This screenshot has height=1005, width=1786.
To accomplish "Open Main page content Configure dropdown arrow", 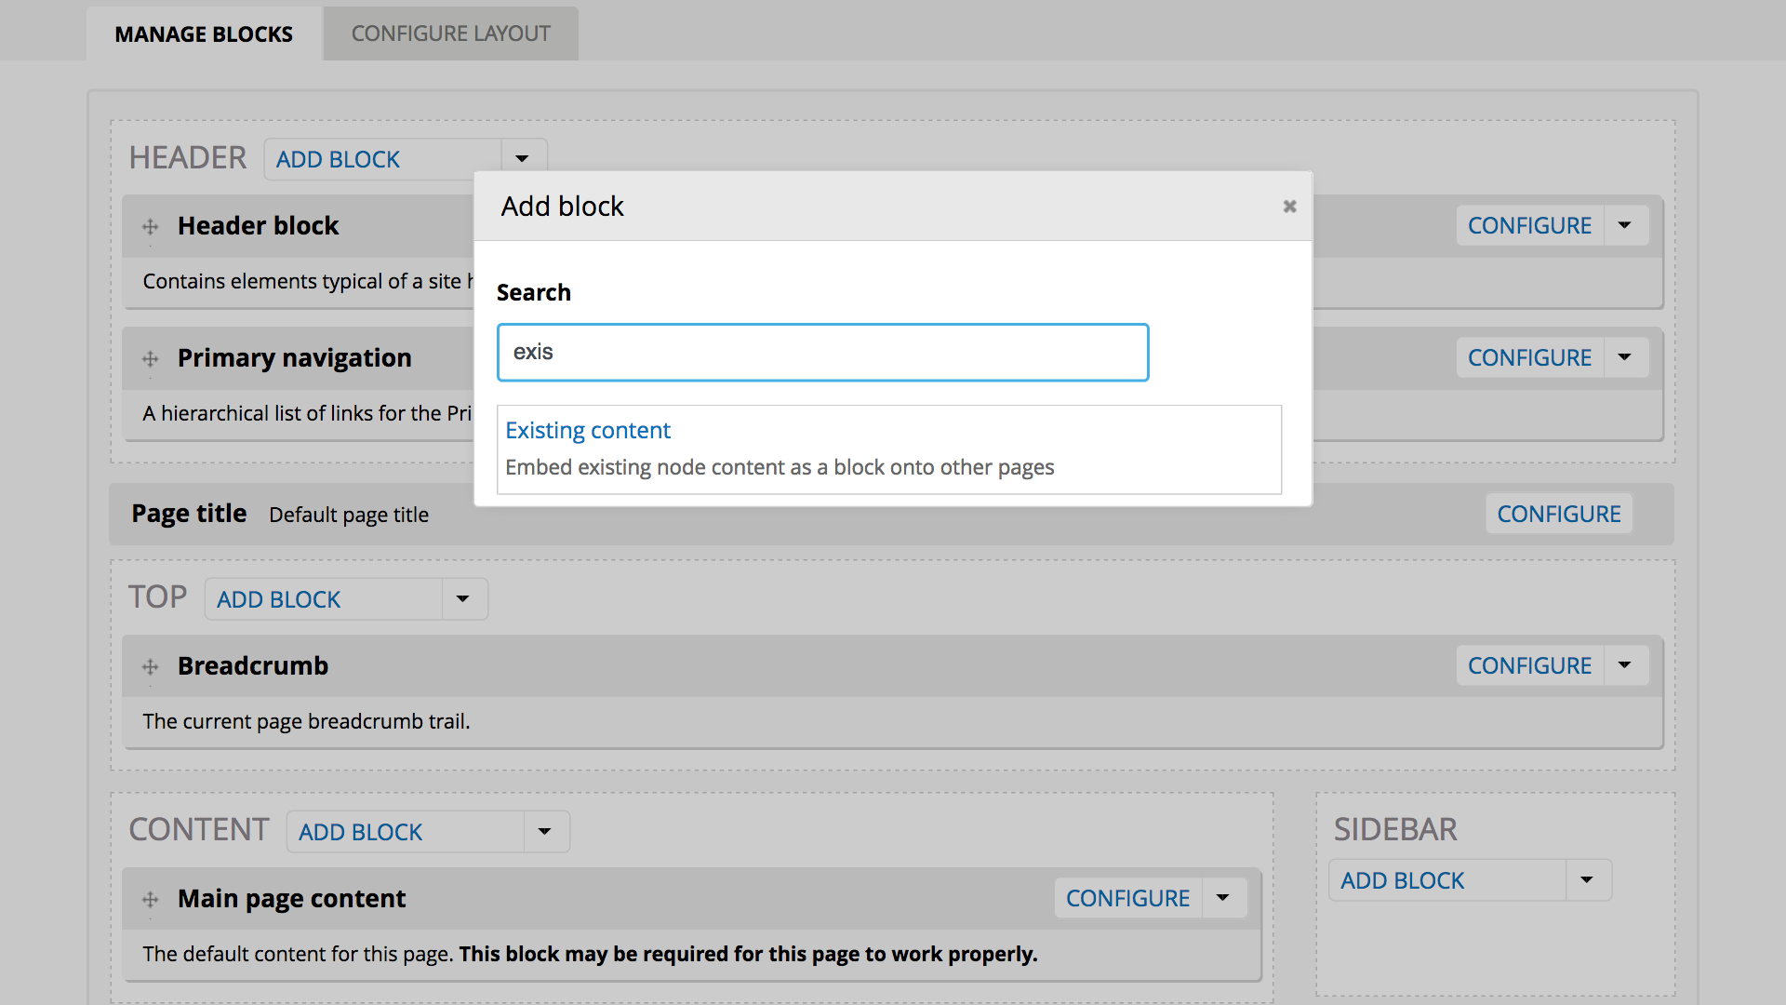I will (1222, 898).
